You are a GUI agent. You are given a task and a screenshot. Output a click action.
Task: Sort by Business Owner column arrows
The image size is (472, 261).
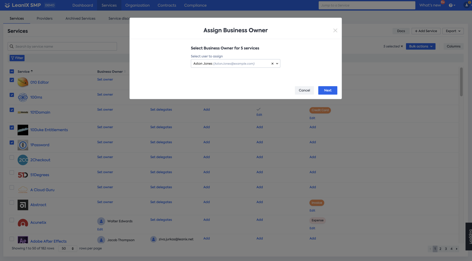pos(125,72)
